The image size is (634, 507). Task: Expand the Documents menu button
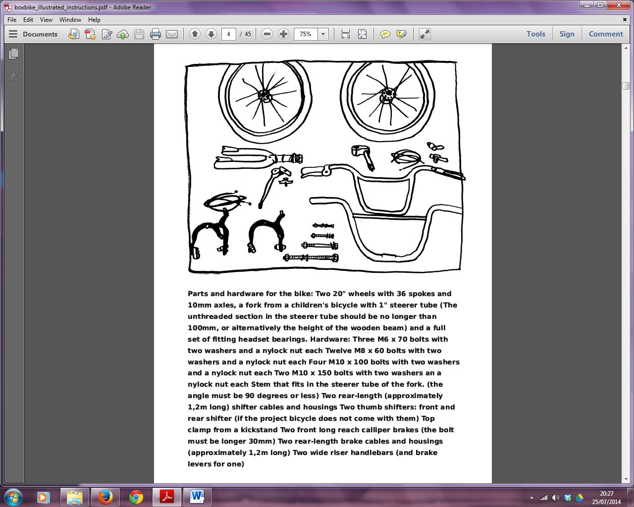pos(33,34)
